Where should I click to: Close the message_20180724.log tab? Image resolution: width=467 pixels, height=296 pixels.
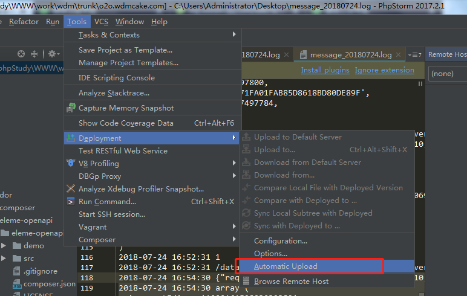(398, 55)
